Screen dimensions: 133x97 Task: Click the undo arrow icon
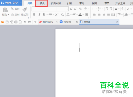(x=25, y=22)
